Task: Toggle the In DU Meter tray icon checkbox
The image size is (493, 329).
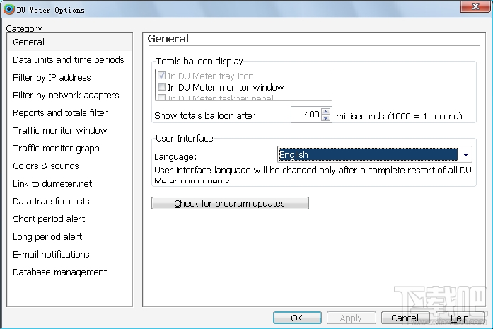Action: [x=162, y=76]
